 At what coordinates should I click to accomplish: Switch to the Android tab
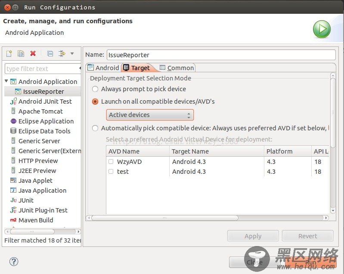coord(103,68)
